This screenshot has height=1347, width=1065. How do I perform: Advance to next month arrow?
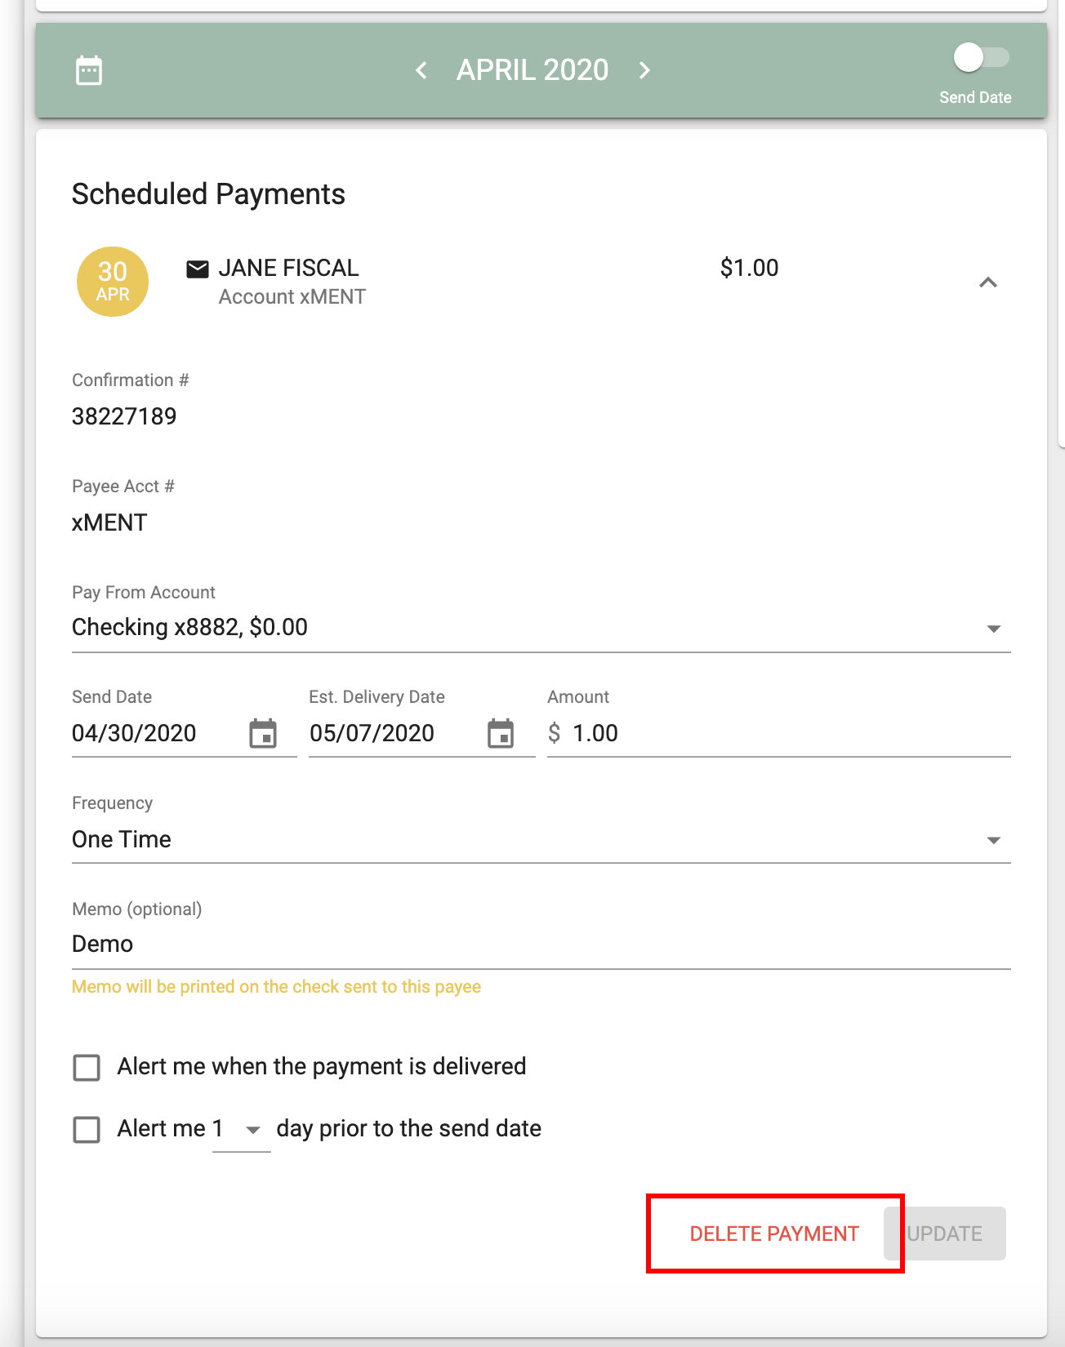coord(644,70)
